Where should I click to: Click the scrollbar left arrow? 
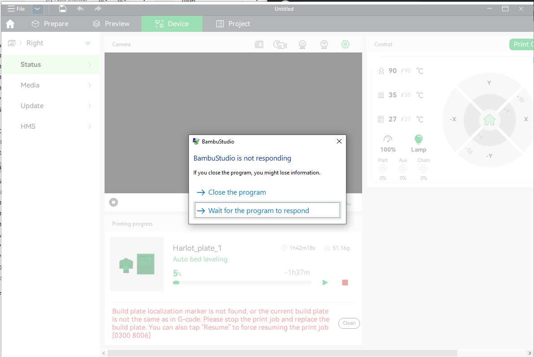point(104,353)
